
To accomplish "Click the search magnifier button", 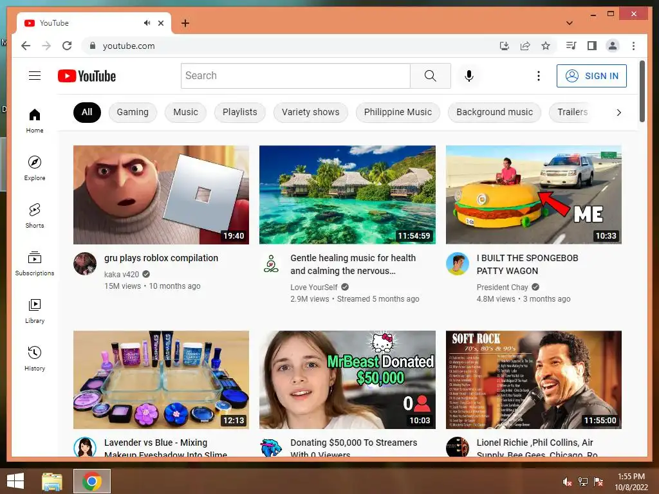I will pos(431,76).
